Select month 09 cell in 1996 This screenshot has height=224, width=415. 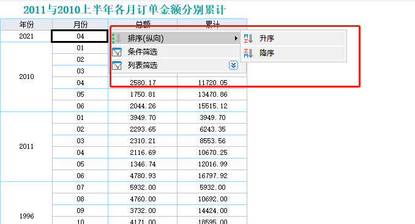80,211
